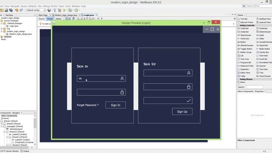Select the Tree component in the Palette
Screen dimensions: 272x153
pyautogui.click(x=260, y=73)
